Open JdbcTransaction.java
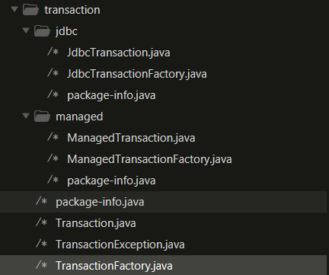Screen dimensions: 329x275 pos(119,53)
